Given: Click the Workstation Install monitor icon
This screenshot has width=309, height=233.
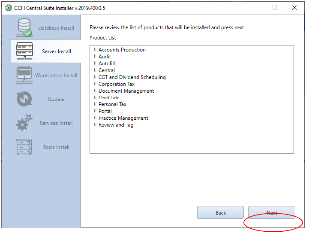Looking at the screenshot, I should 24,75.
